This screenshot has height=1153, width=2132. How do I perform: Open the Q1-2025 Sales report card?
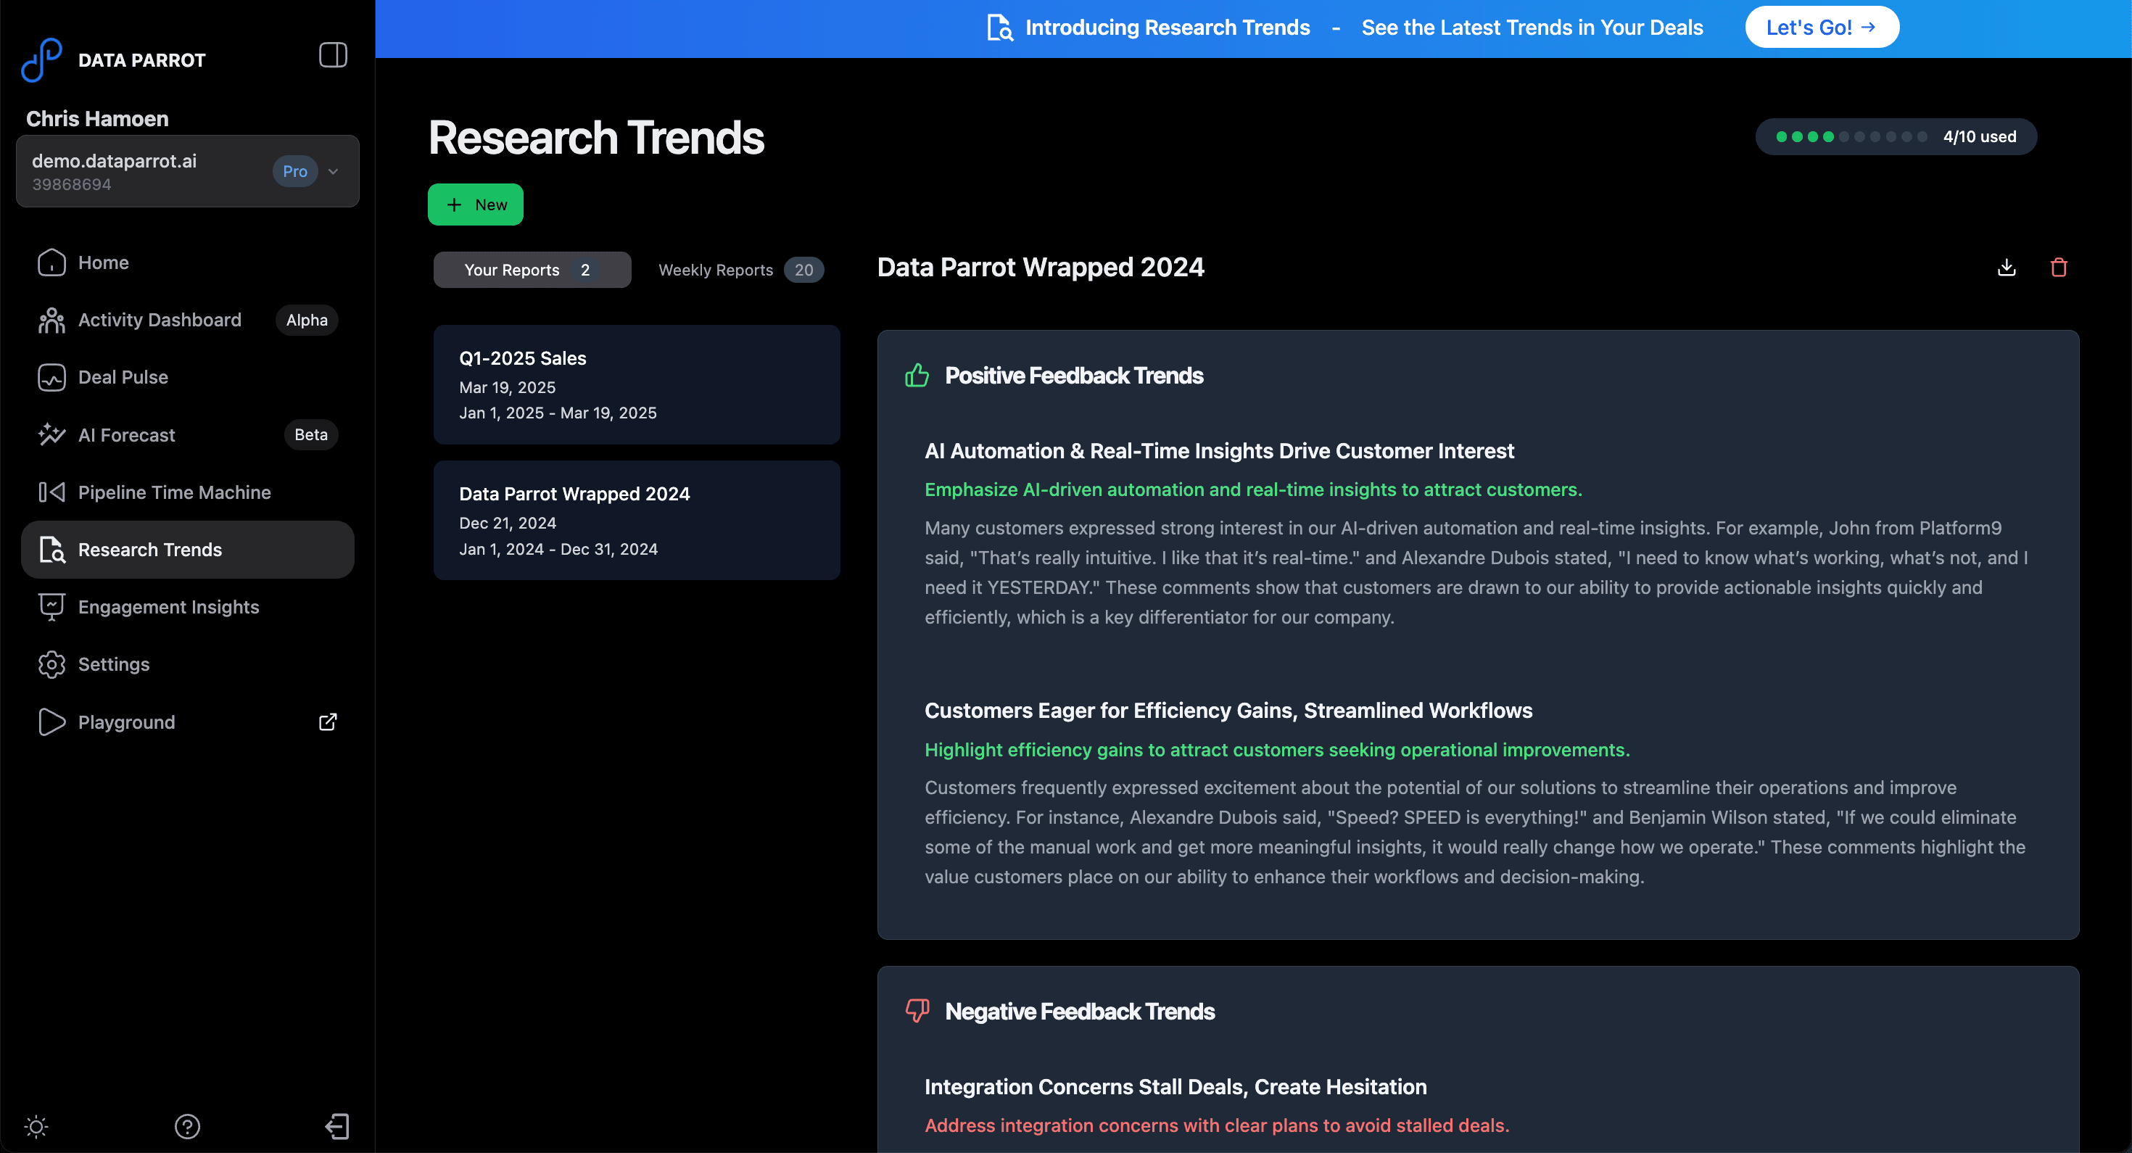coord(637,385)
